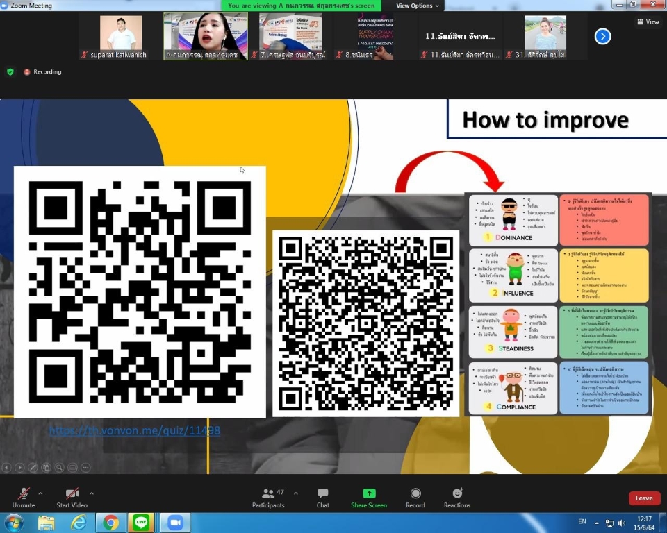Screen dimensions: 667x533
Task: Unmute the microphone in Zoom
Action: [x=24, y=498]
